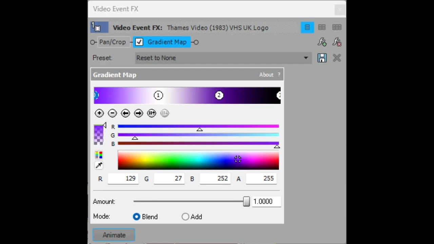Switch to two-column FX view
The image size is (434, 244).
coord(322,27)
